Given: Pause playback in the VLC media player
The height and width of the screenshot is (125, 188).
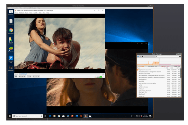Looking at the screenshot, I should (x=16, y=76).
